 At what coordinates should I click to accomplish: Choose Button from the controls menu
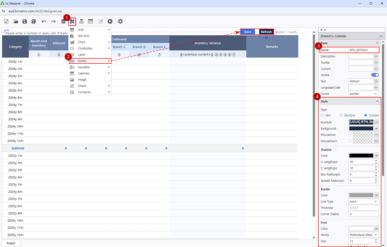point(89,61)
